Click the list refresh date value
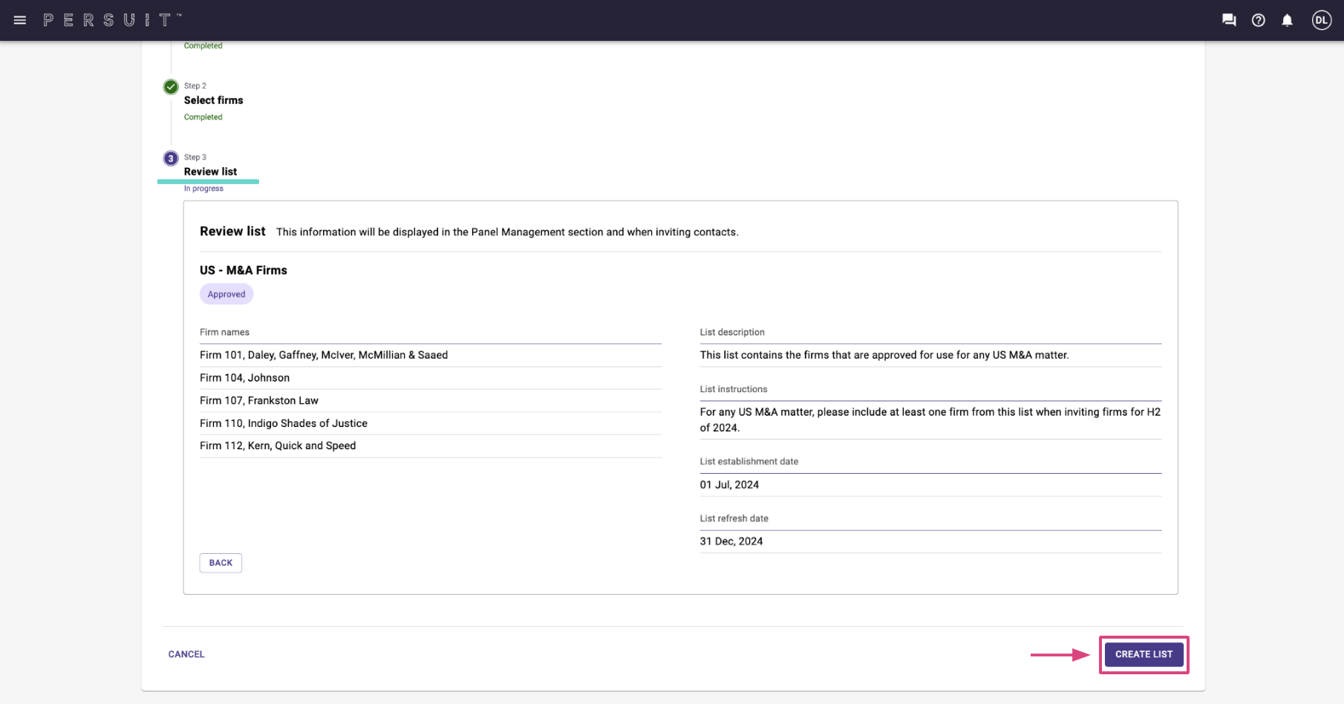 [731, 541]
